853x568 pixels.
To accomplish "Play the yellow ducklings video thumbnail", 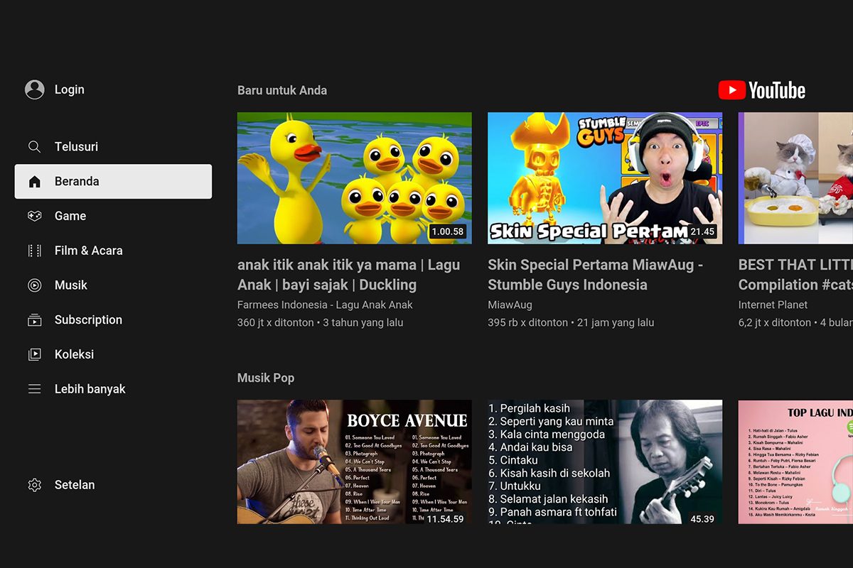I will tap(354, 177).
